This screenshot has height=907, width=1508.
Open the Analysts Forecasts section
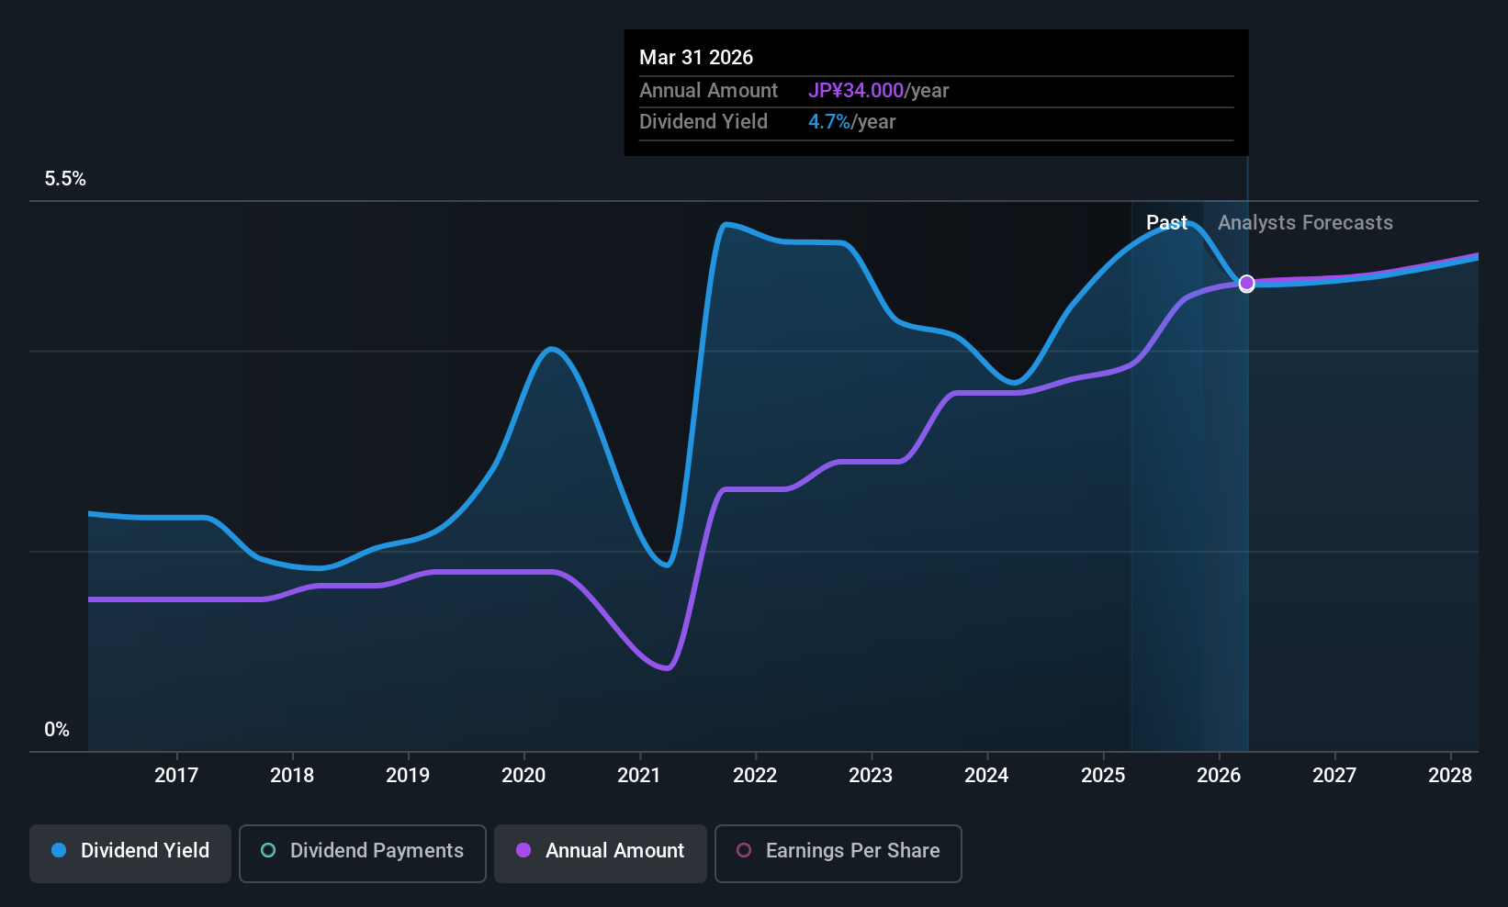pyautogui.click(x=1305, y=222)
